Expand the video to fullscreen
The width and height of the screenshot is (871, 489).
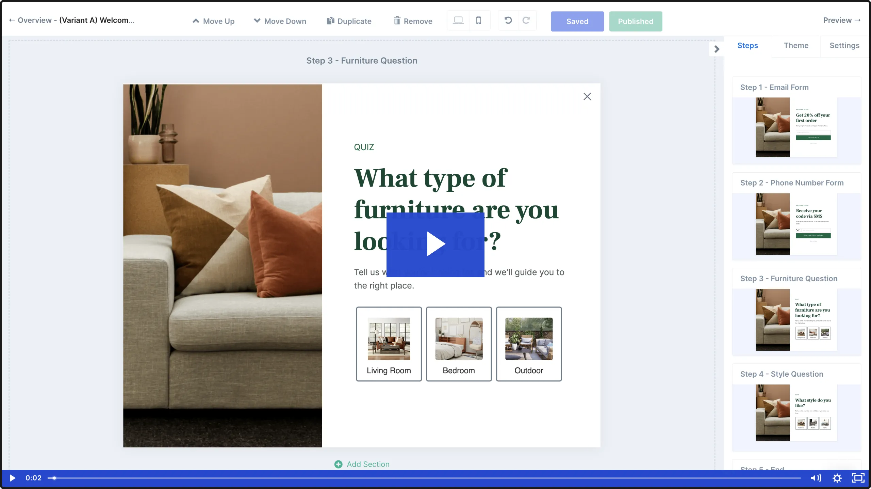coord(858,478)
